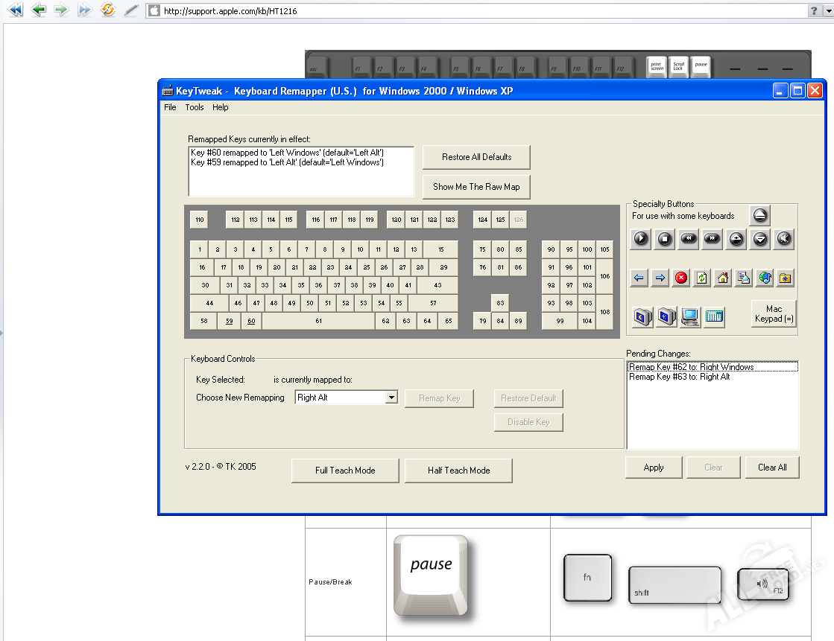Click the Play media specialty button
This screenshot has height=641, width=834.
[x=641, y=239]
